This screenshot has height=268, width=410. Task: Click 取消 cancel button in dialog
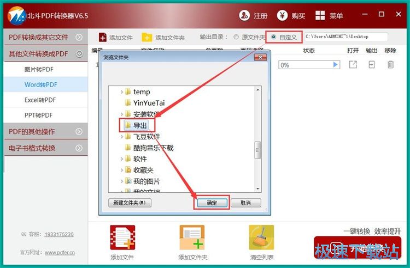246,203
